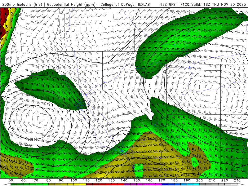The height and width of the screenshot is (186, 248).
Task: Click the '70' value on the legend
Action: point(36,180)
